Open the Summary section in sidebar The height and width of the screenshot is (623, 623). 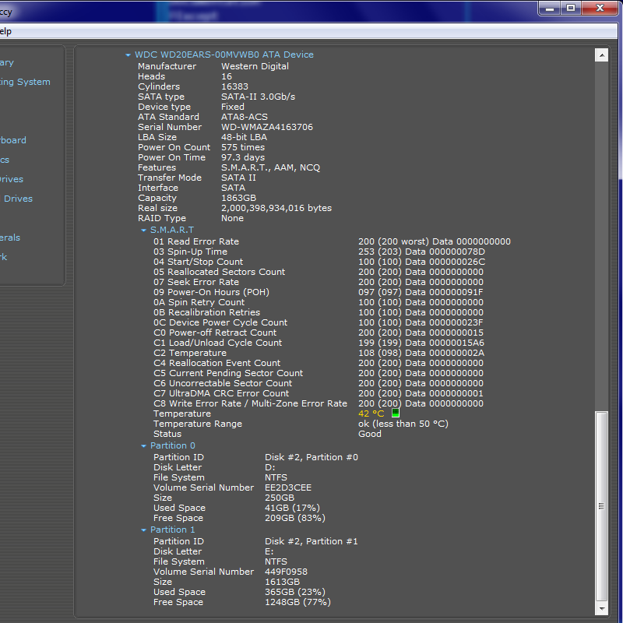click(x=7, y=63)
